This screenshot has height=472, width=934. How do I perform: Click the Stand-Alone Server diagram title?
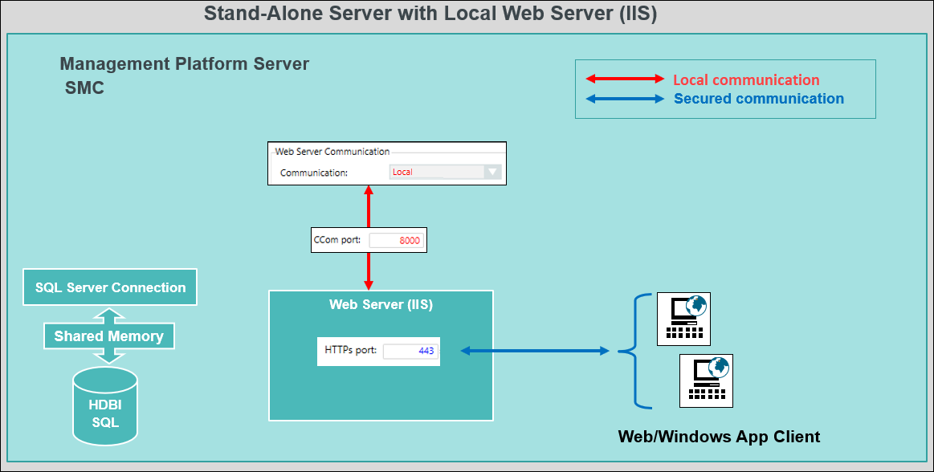[x=430, y=14]
